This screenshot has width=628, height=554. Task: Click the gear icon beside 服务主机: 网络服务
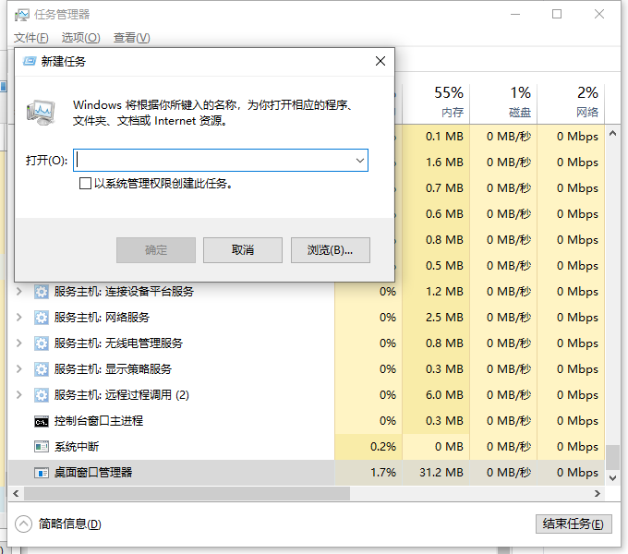click(42, 318)
